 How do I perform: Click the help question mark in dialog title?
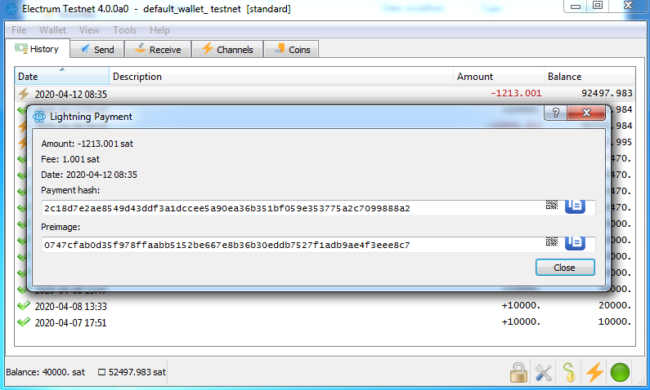pos(555,113)
